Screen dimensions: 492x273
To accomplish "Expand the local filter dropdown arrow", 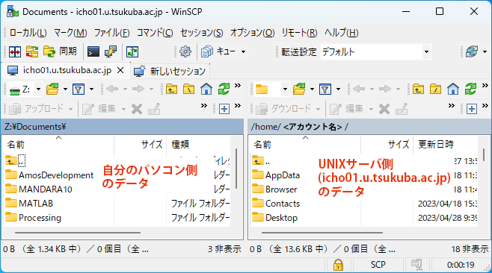I will [91, 90].
